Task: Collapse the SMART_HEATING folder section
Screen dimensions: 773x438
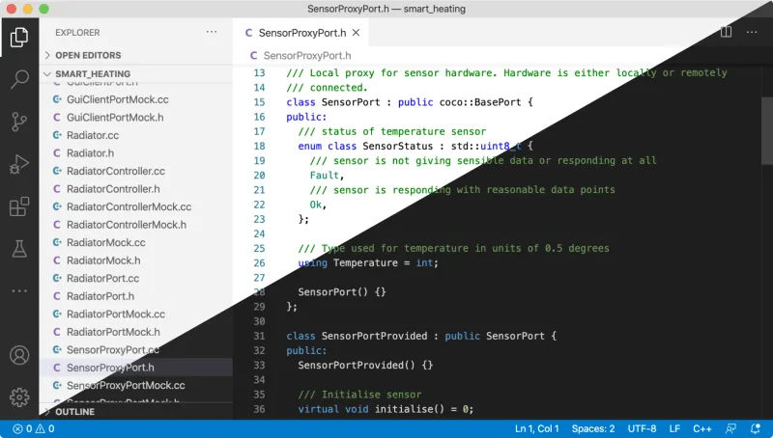Action: pyautogui.click(x=92, y=73)
